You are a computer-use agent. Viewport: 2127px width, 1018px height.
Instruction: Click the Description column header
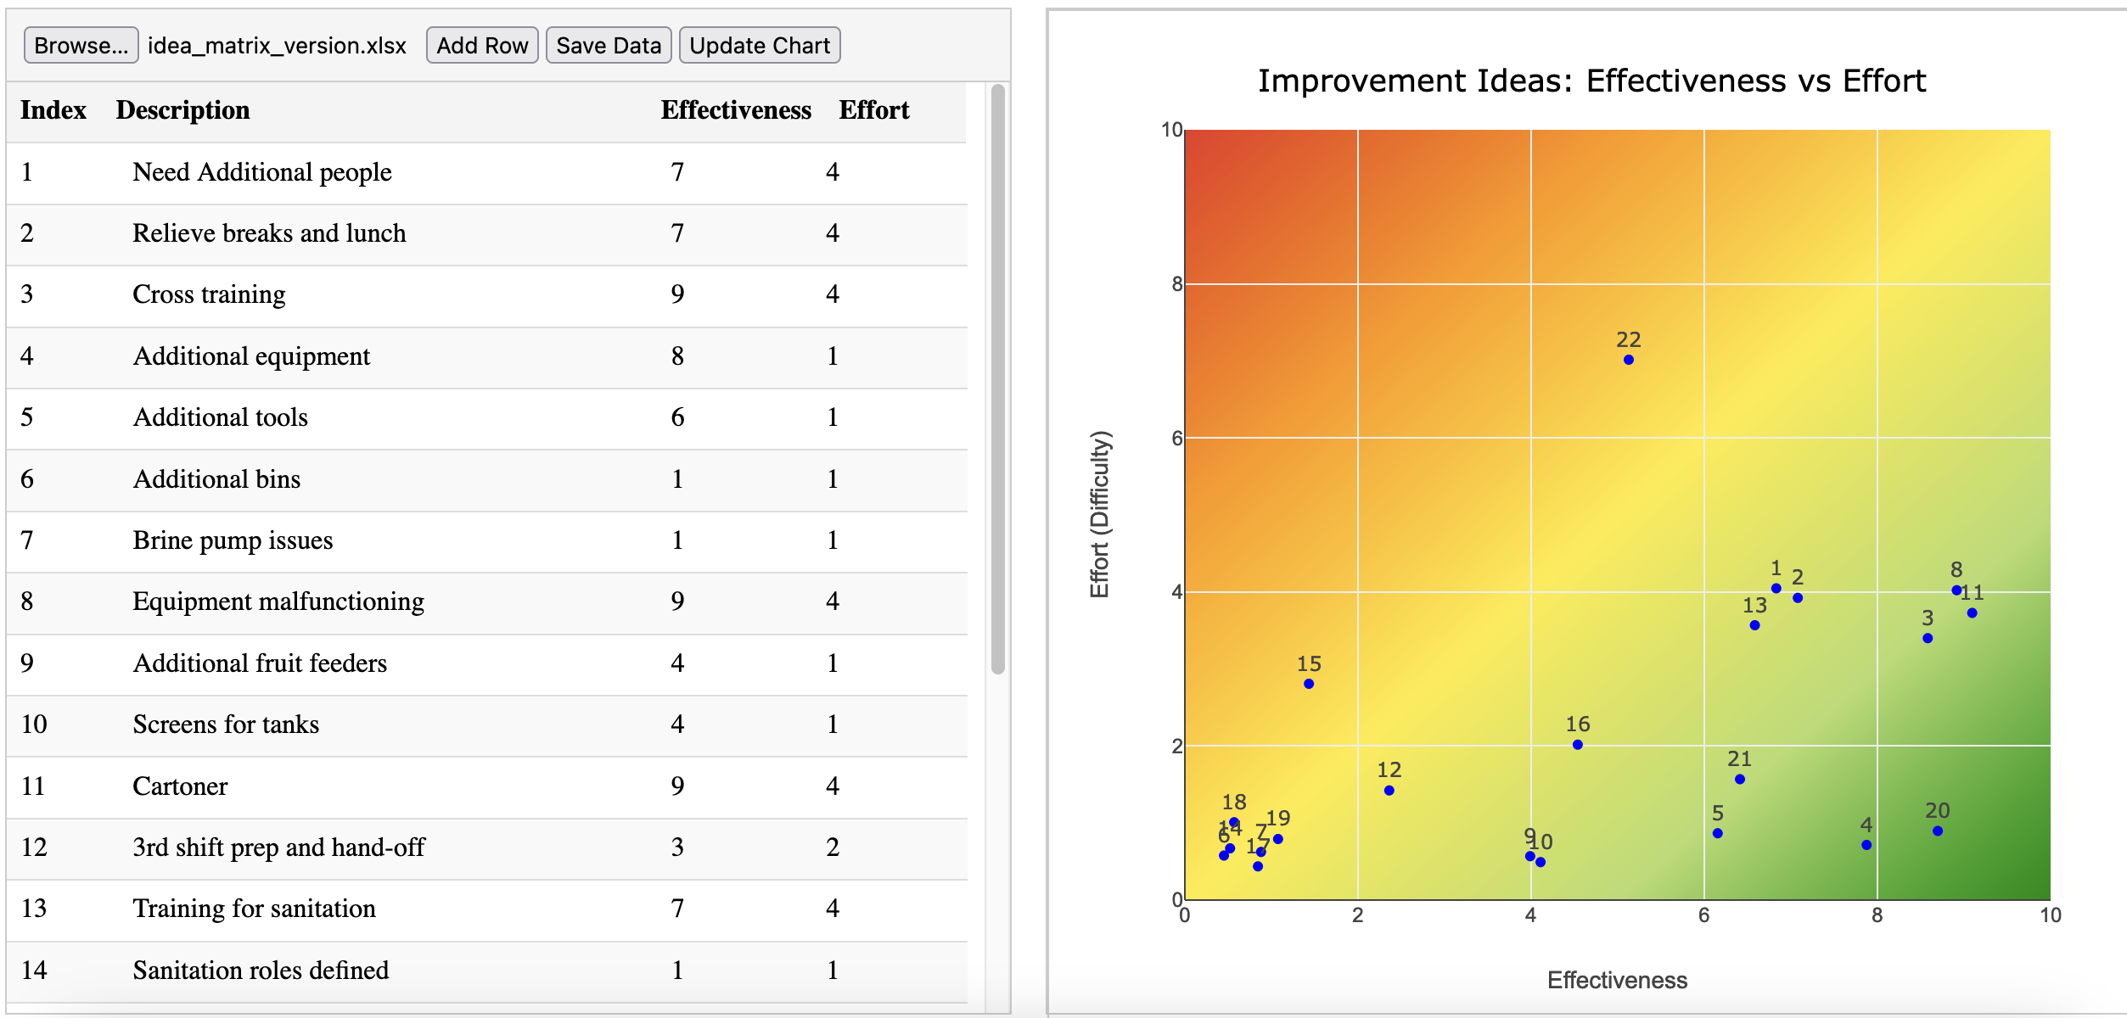coord(182,110)
